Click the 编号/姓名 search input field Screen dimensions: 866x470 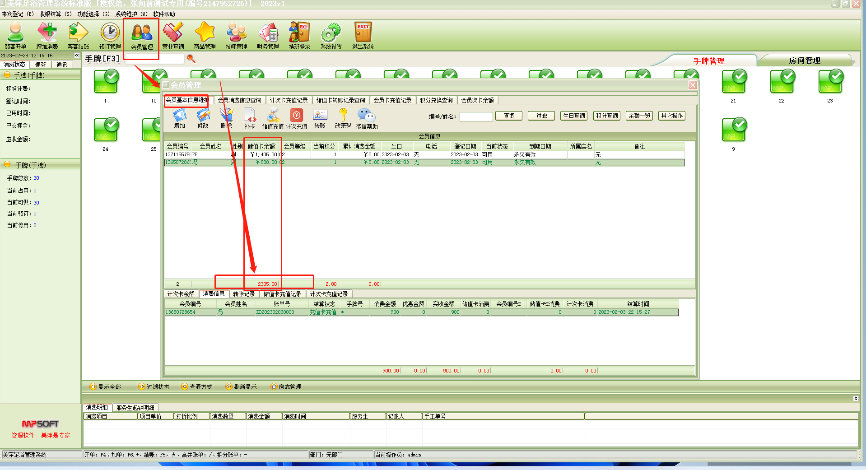coord(476,116)
